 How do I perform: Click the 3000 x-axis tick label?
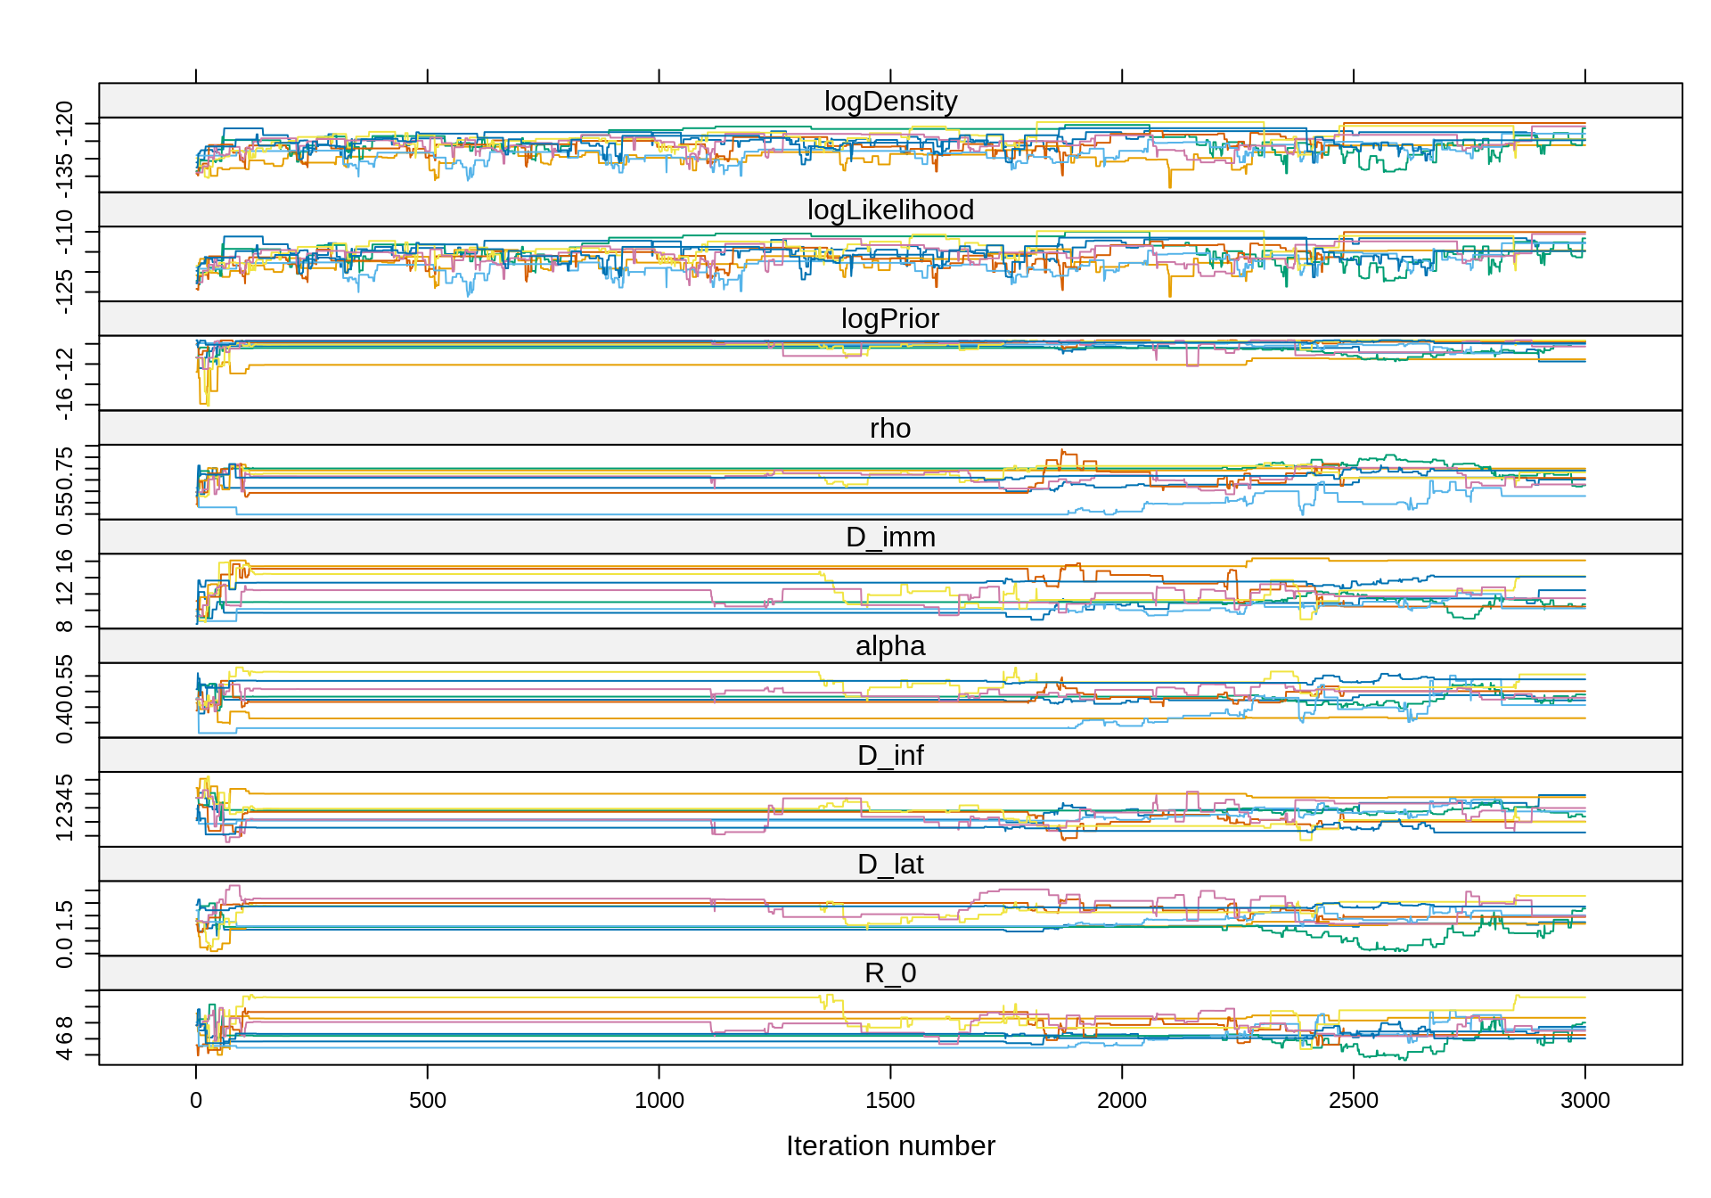pyautogui.click(x=1584, y=1101)
